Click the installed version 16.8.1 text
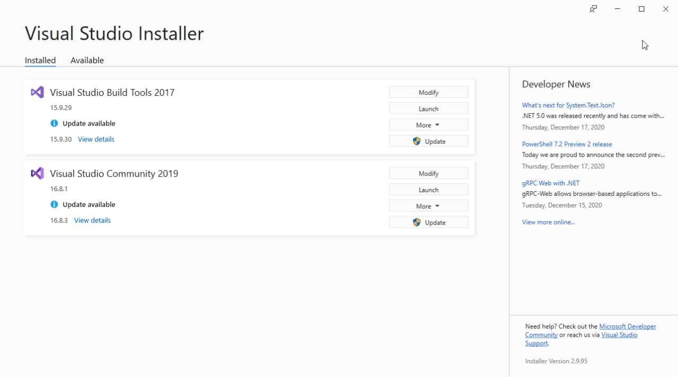The image size is (678, 377). tap(59, 188)
